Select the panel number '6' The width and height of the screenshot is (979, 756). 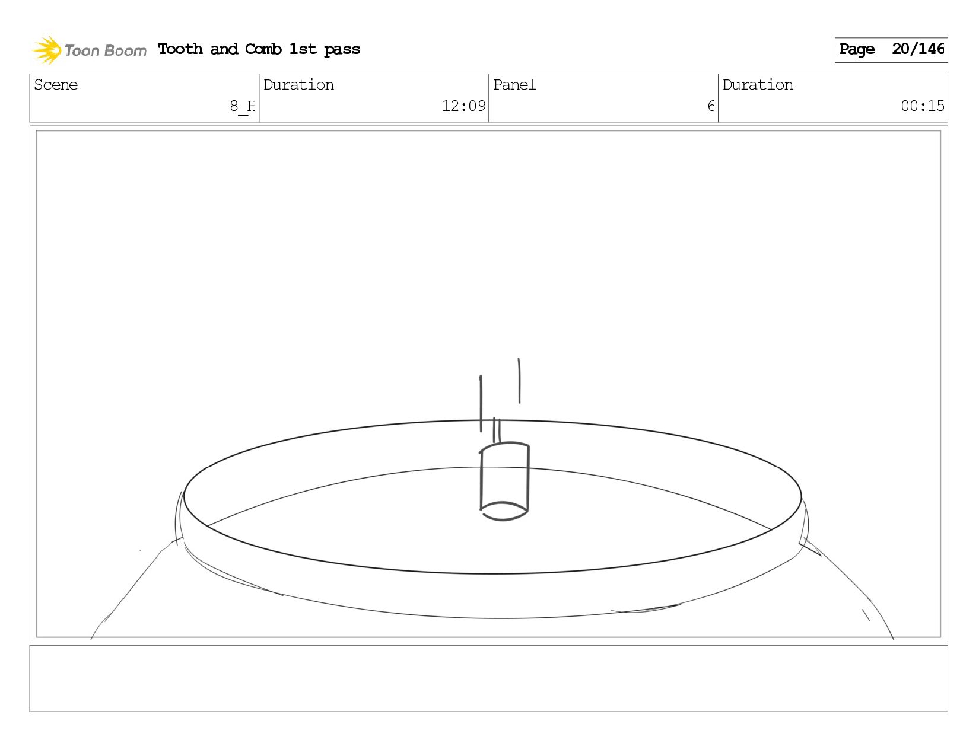(711, 106)
